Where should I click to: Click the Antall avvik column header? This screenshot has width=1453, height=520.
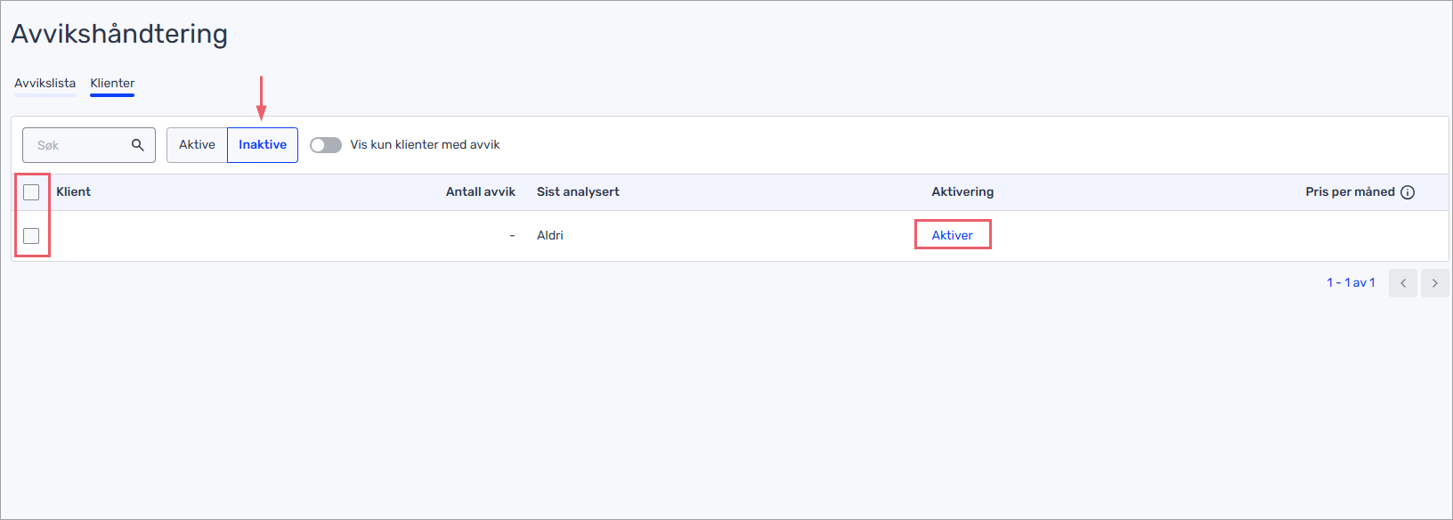(x=481, y=191)
